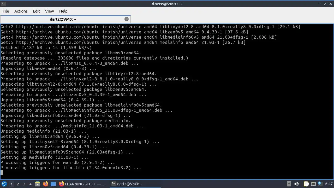This screenshot has width=334, height=188.
Task: Close the dartz@VM3 terminal tab
Action: tap(127, 19)
